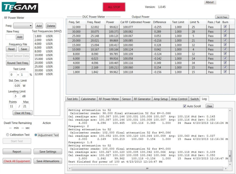
Task: Click the log horizontal scrollbar thumb
Action: (x=147, y=169)
